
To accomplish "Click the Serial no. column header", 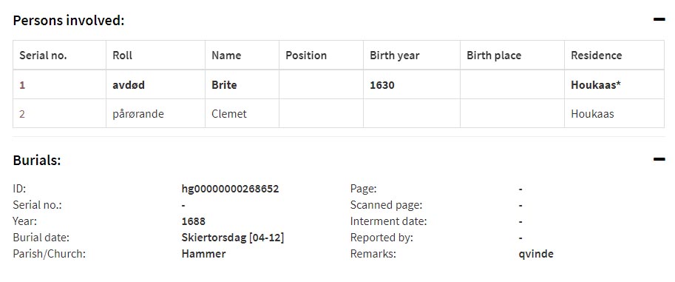I will 43,56.
